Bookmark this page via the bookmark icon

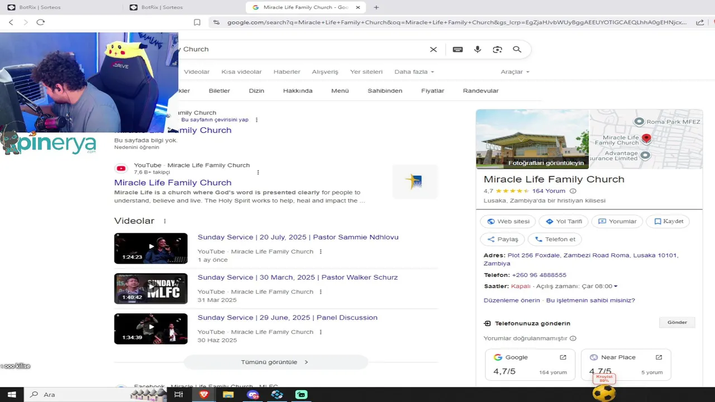(x=197, y=22)
